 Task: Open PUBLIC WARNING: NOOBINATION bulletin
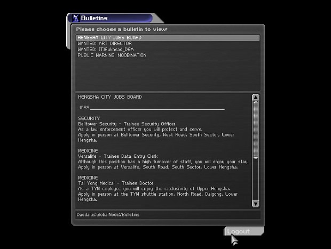[x=112, y=55]
